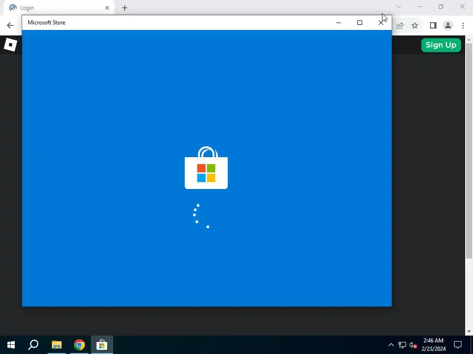Viewport: 473px width, 354px height.
Task: Open the Roblox logo home link
Action: (x=11, y=45)
